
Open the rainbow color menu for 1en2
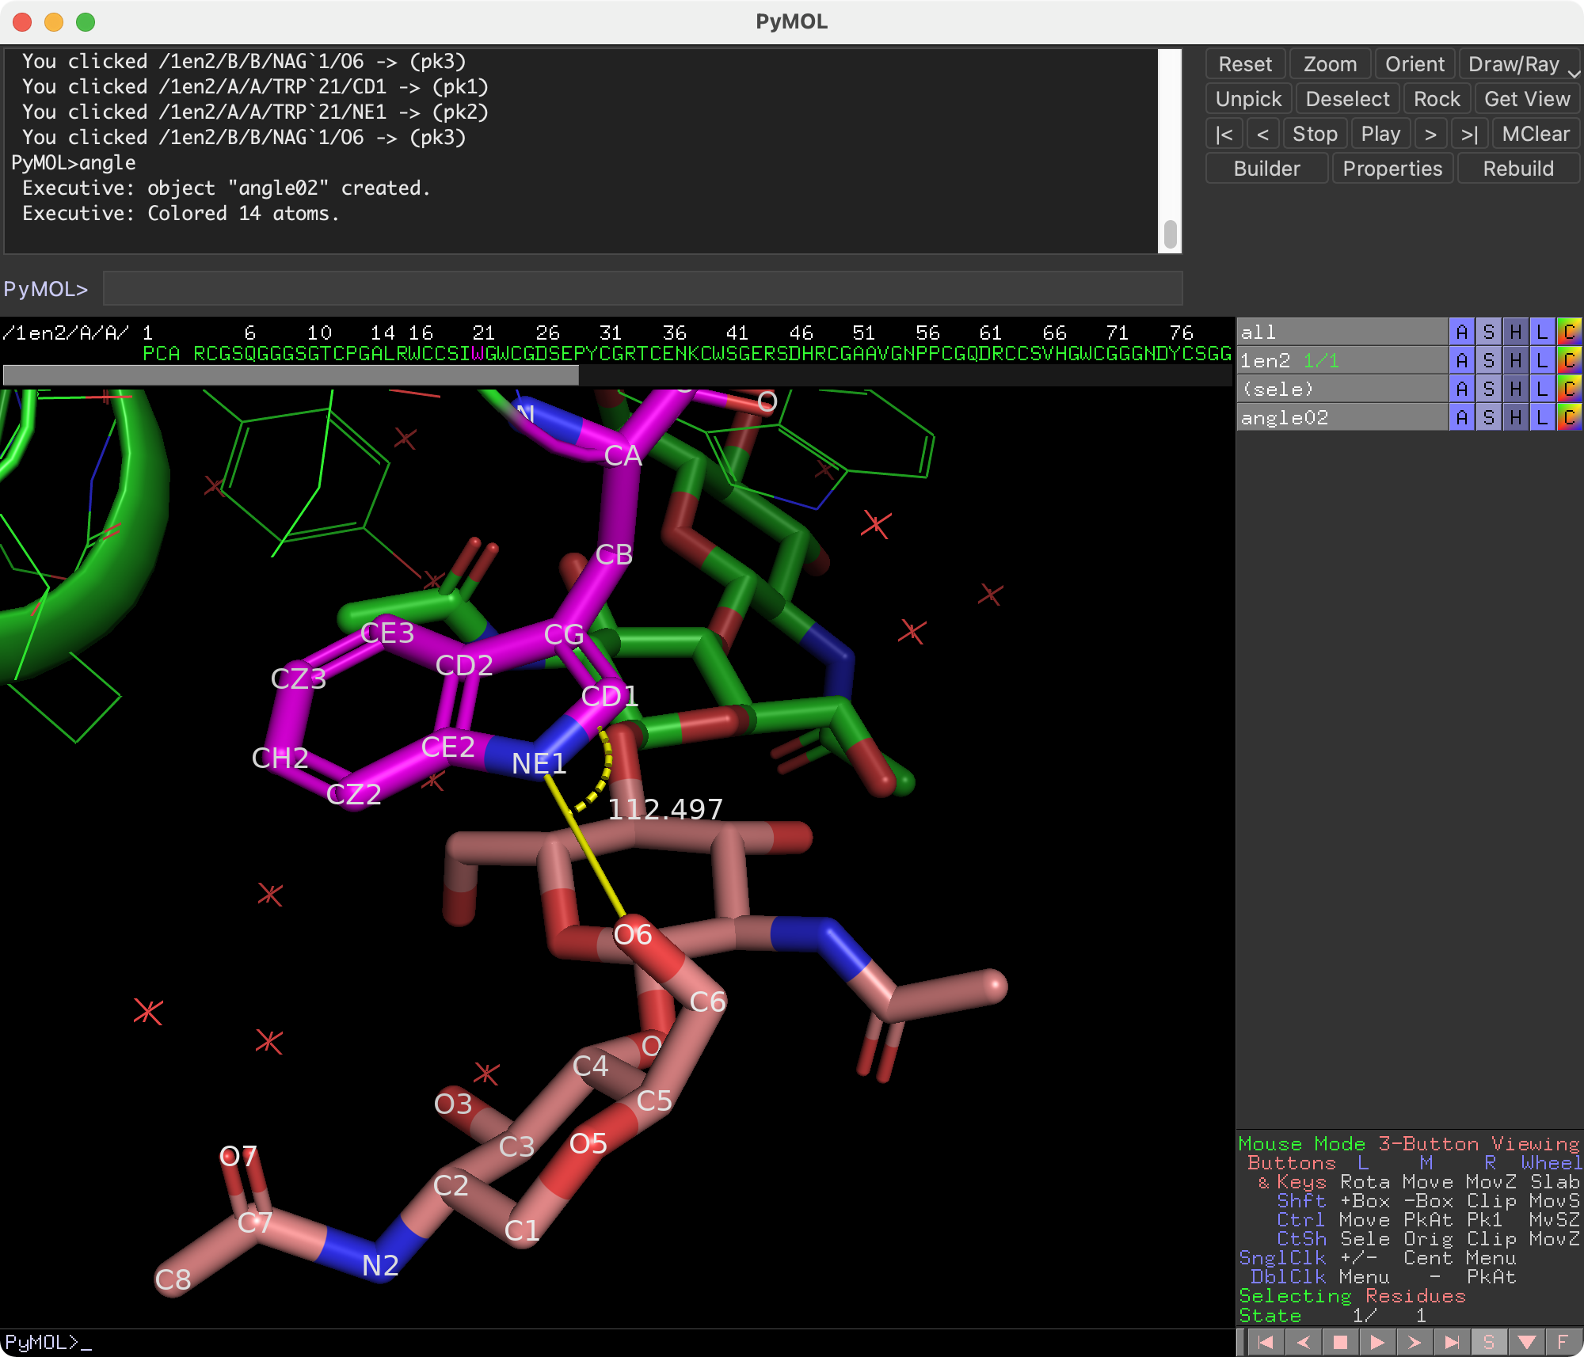click(1568, 360)
